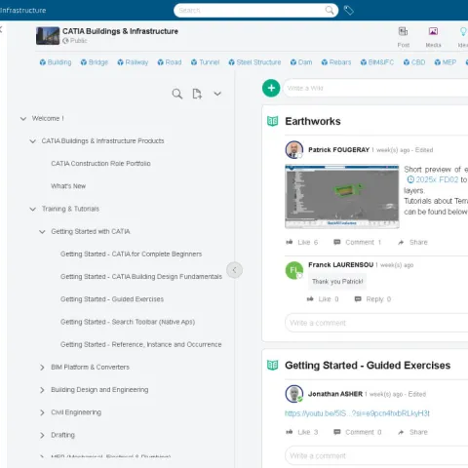This screenshot has width=468, height=468.
Task: Expand the Building Design and Engineering node
Action: click(x=42, y=390)
